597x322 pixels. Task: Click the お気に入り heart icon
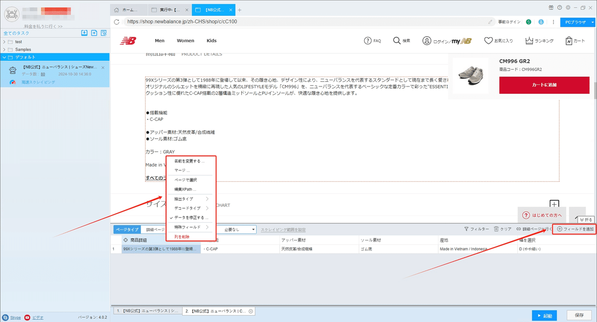coord(488,41)
